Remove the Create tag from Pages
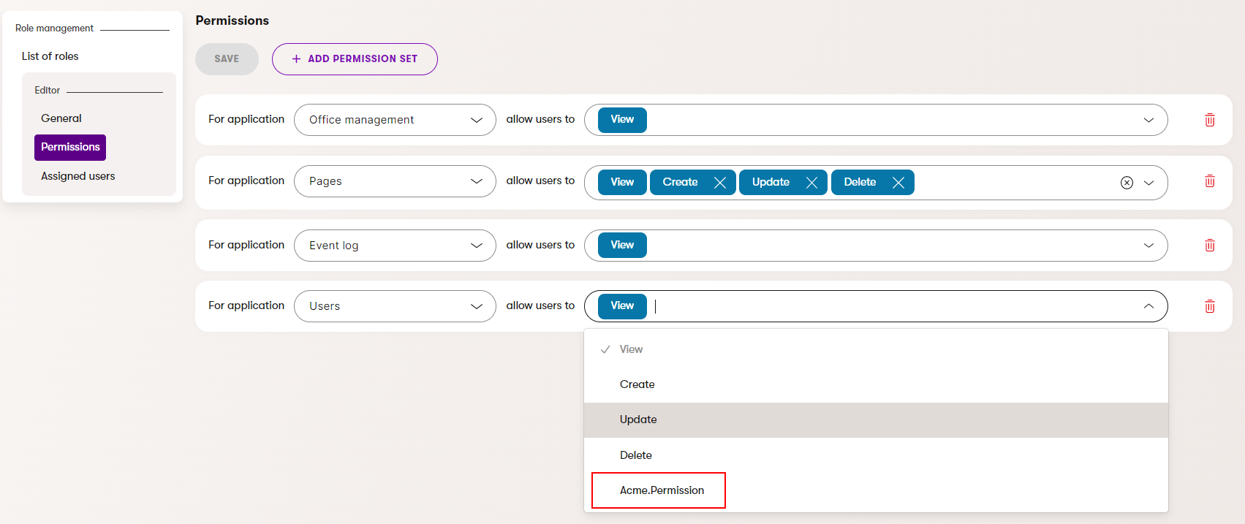The image size is (1245, 524). pos(719,183)
